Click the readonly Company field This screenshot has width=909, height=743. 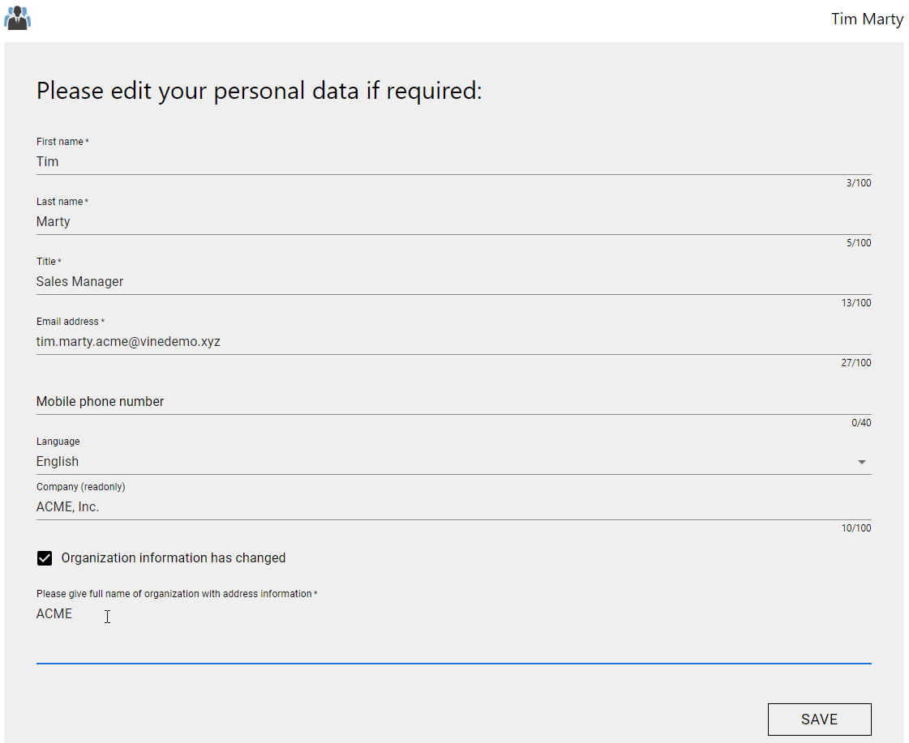[453, 507]
